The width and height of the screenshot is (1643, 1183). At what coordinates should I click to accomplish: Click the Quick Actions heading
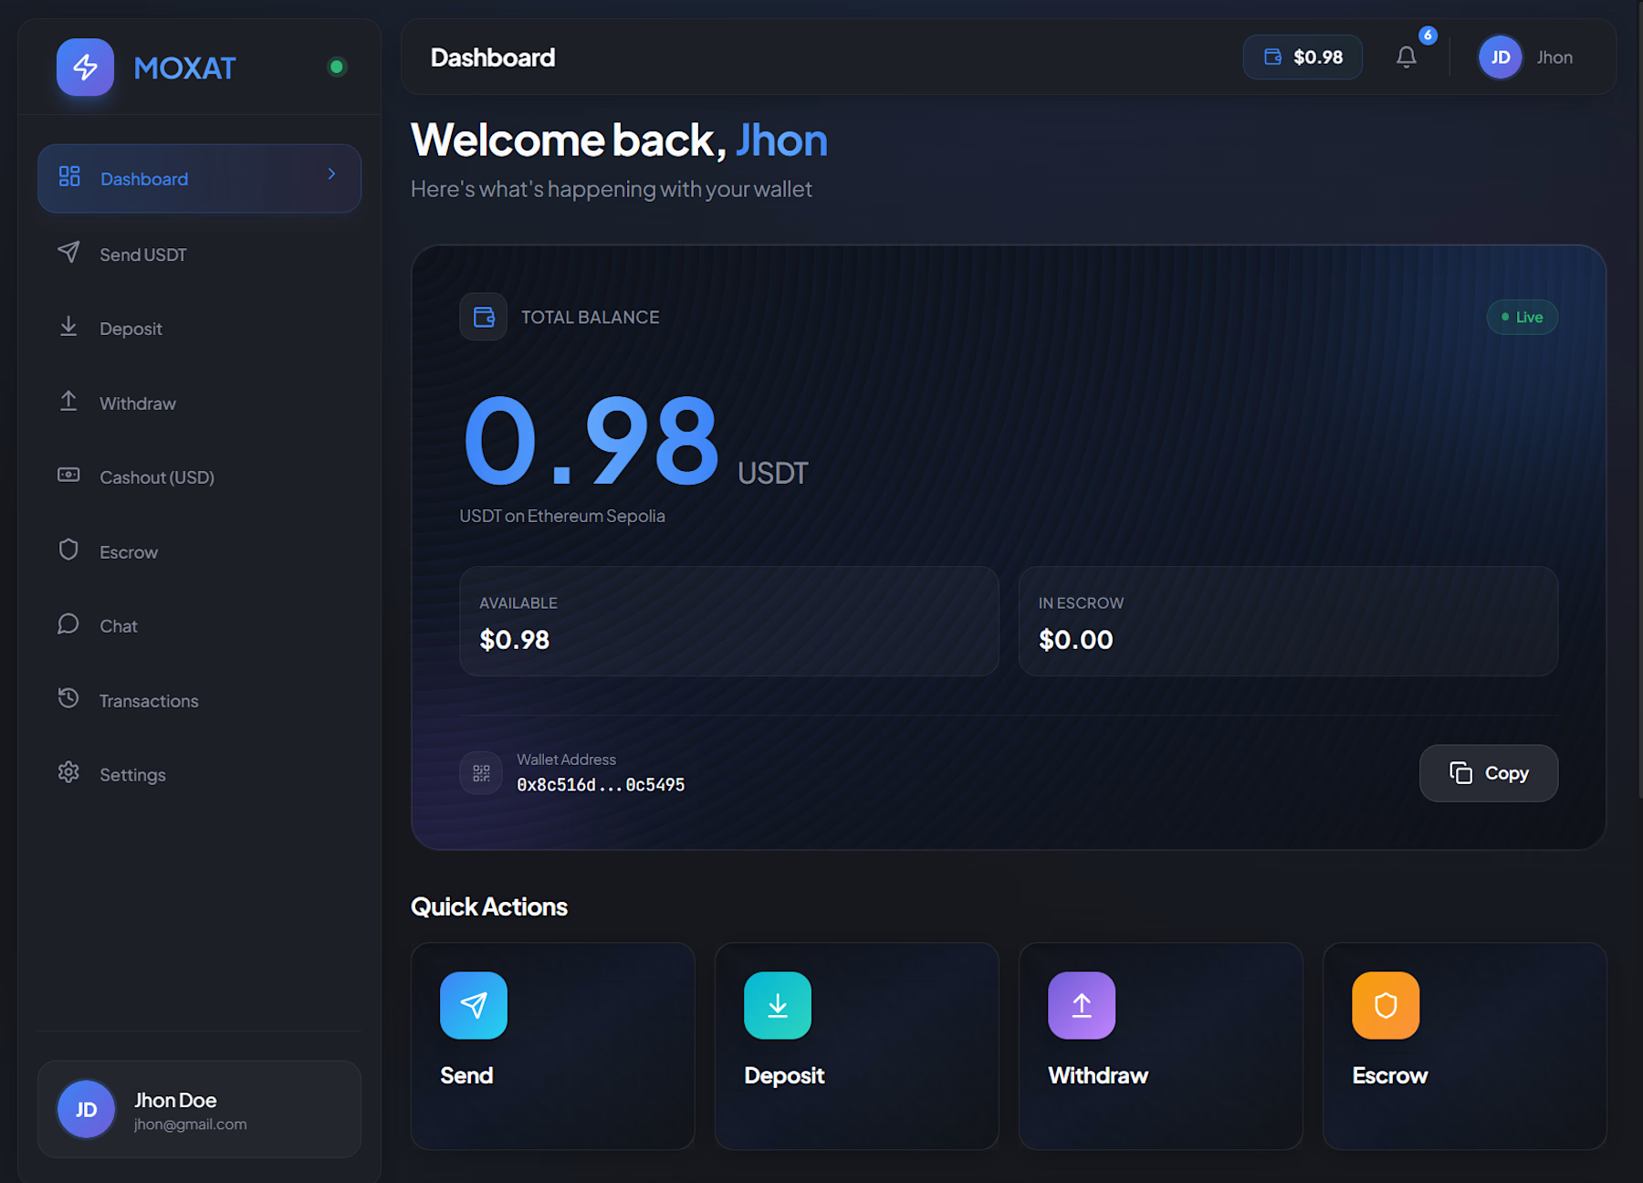click(x=489, y=906)
